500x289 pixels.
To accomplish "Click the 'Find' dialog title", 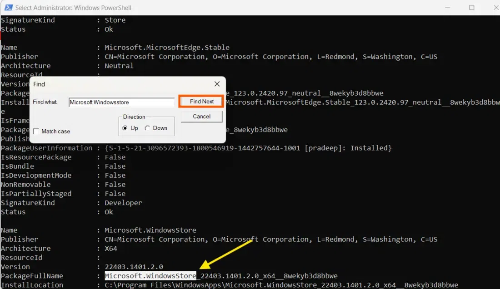I will tap(39, 84).
